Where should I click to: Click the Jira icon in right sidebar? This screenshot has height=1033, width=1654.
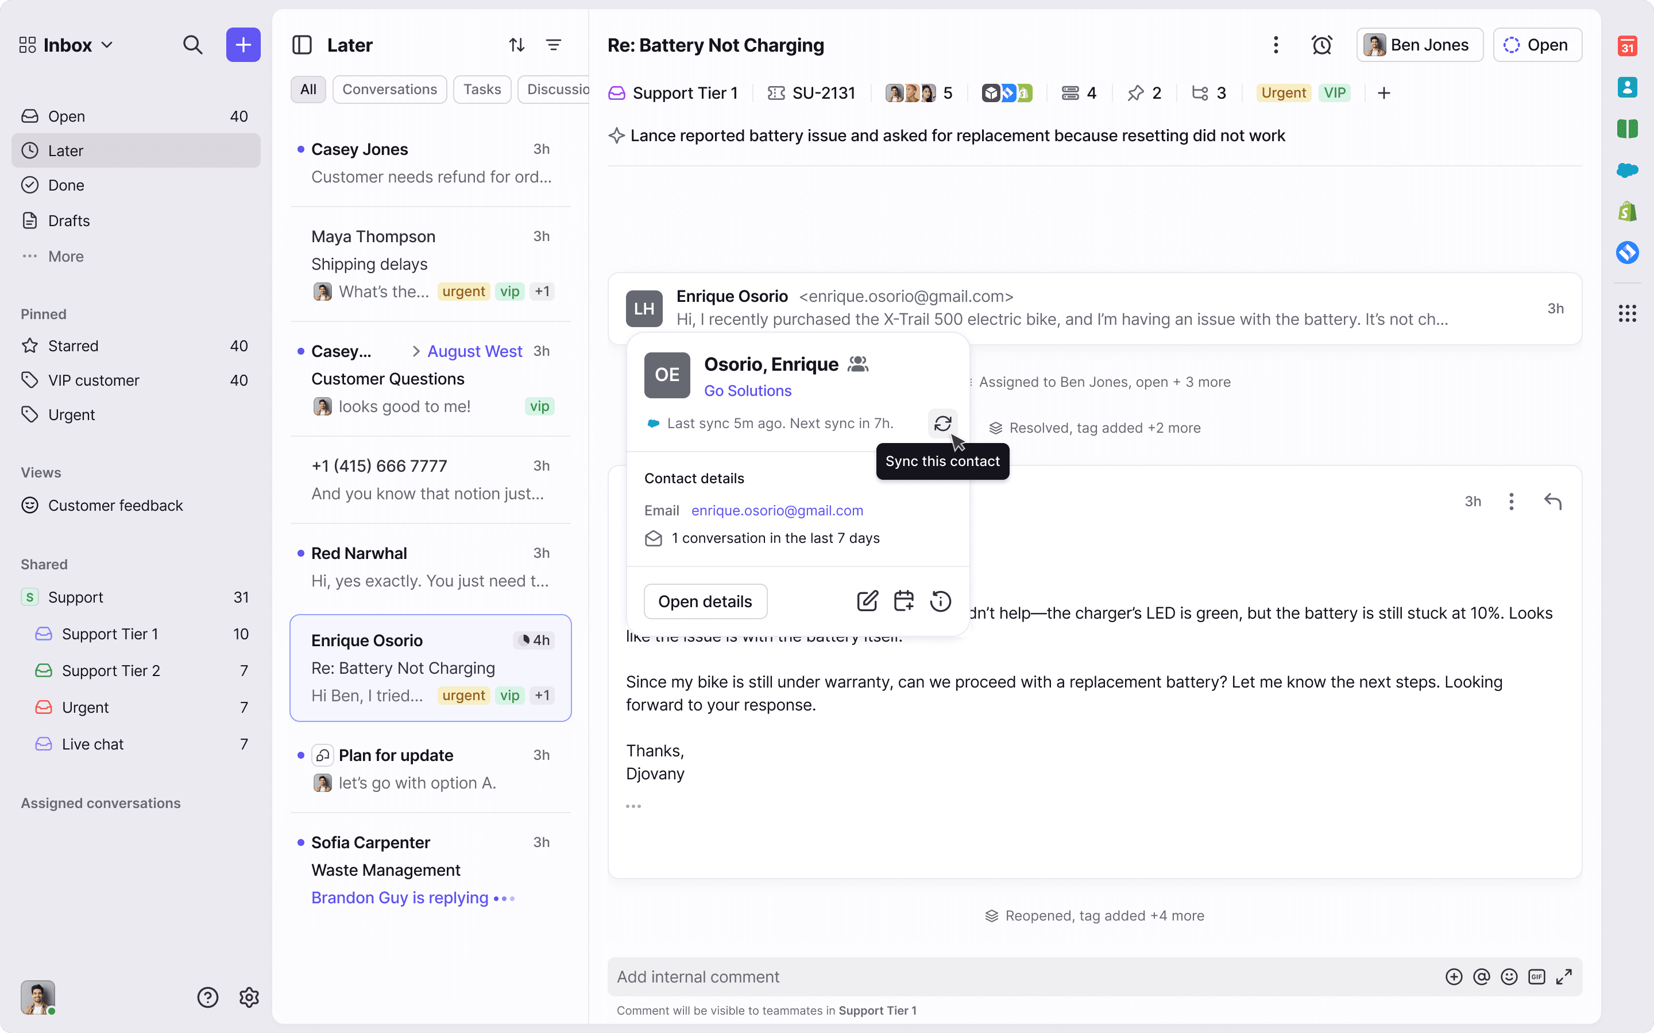[1626, 251]
